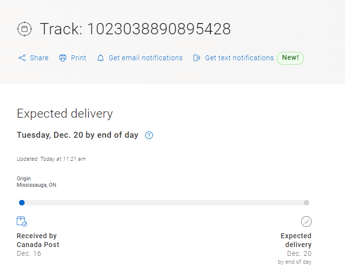Click the grey delivery endpoint dot
The width and height of the screenshot is (345, 274).
306,202
